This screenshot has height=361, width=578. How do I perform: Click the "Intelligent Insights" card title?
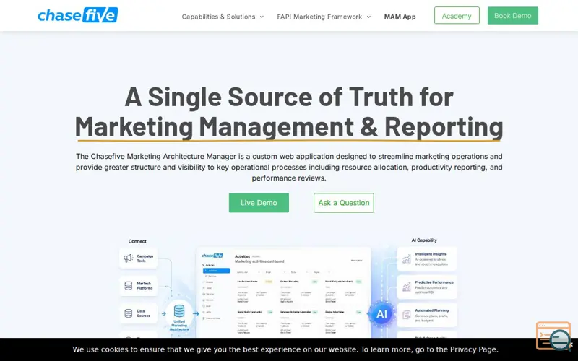coord(431,254)
